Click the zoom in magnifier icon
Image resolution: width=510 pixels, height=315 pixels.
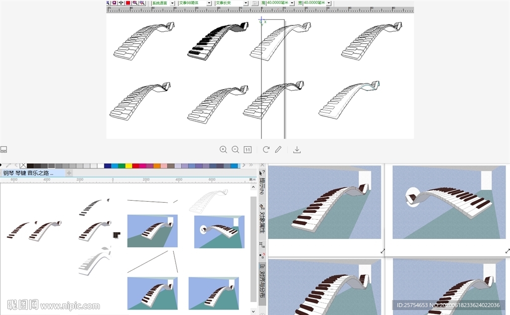[x=223, y=150]
